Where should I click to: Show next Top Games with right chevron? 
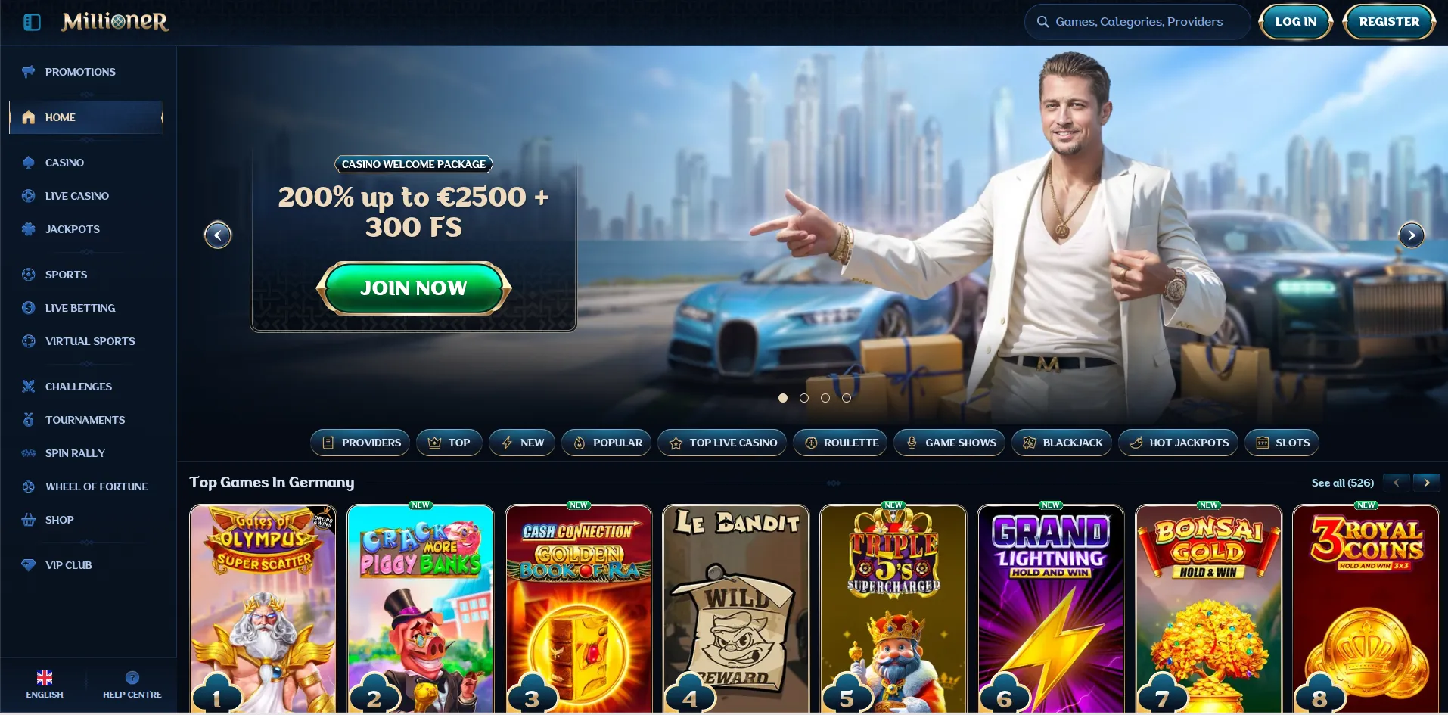tap(1427, 483)
